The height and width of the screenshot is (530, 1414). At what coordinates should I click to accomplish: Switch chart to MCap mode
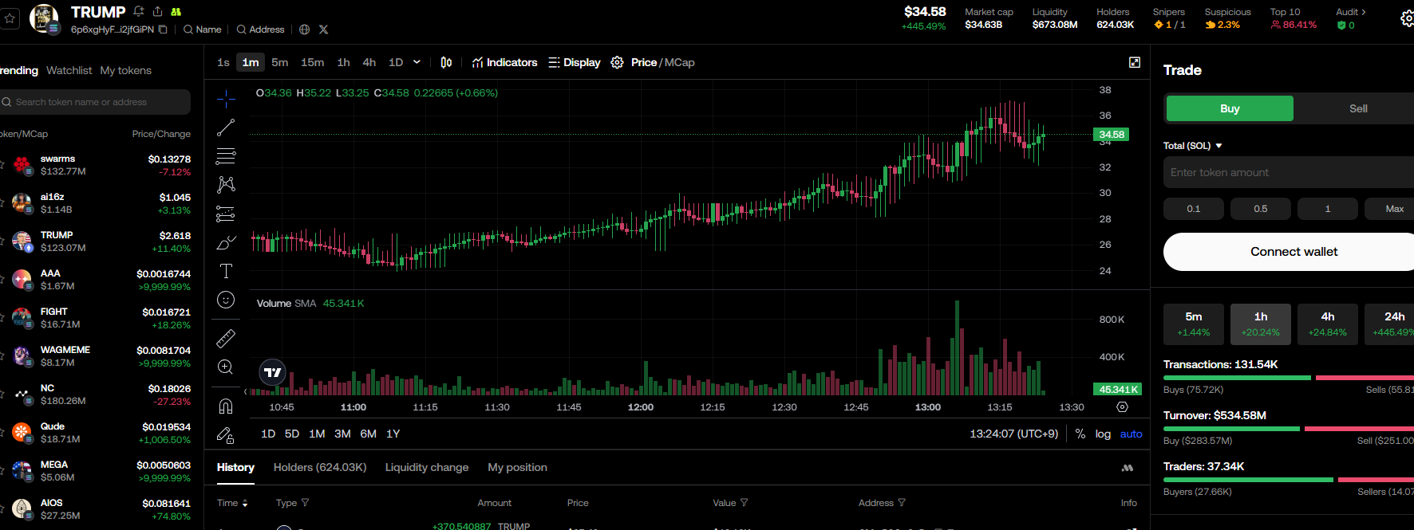point(680,62)
